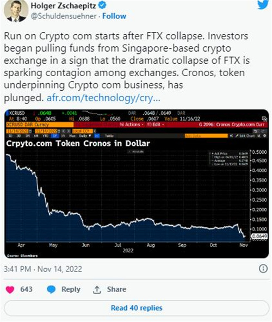Click the Edit Chart pencil tool

point(245,136)
